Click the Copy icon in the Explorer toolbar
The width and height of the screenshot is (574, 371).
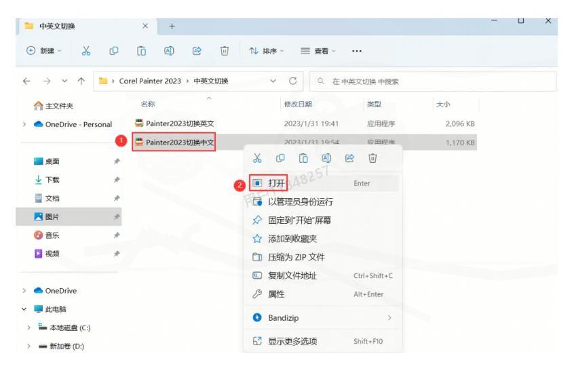(114, 51)
